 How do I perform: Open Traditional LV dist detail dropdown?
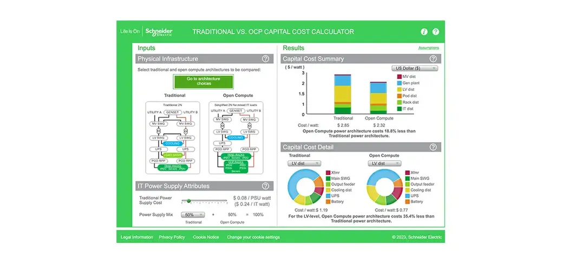(304, 163)
